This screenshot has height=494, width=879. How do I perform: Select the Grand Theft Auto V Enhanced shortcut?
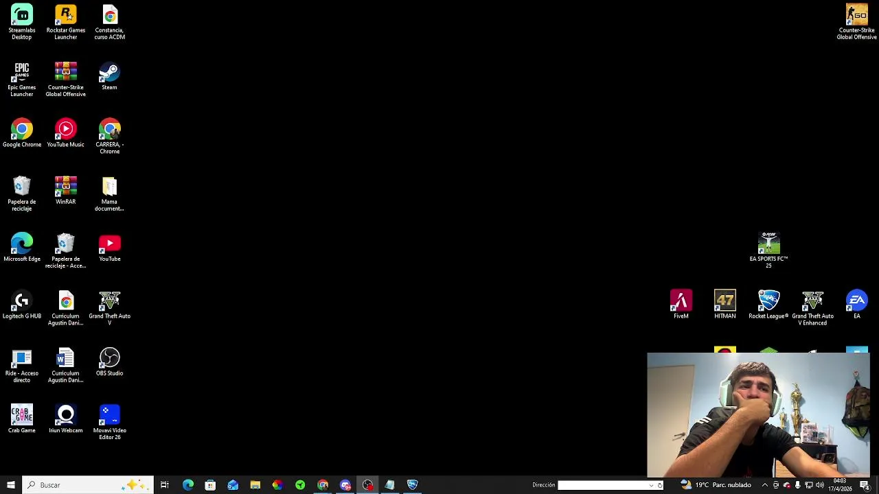pyautogui.click(x=812, y=308)
